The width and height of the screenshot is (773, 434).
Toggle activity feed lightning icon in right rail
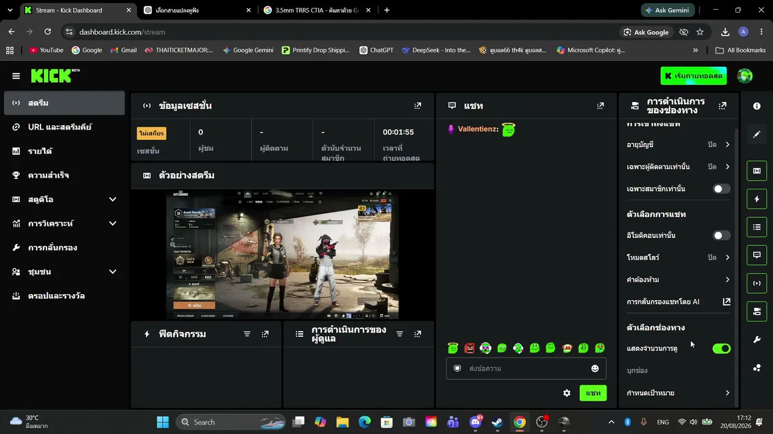(x=757, y=199)
